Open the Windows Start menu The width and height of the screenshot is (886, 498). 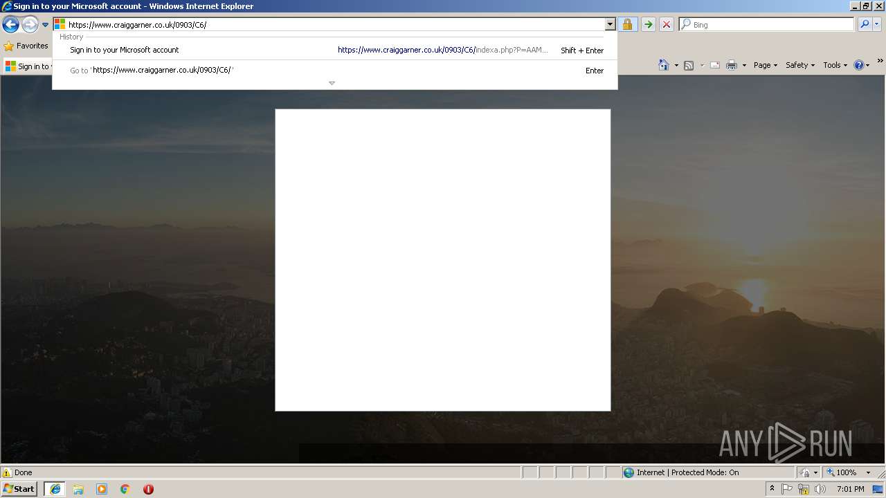coord(19,489)
